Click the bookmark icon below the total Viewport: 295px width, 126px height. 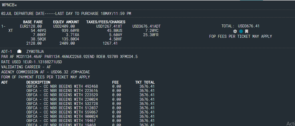coord(247,31)
